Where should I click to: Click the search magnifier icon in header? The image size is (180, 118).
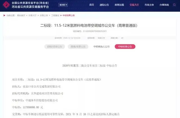point(174,5)
